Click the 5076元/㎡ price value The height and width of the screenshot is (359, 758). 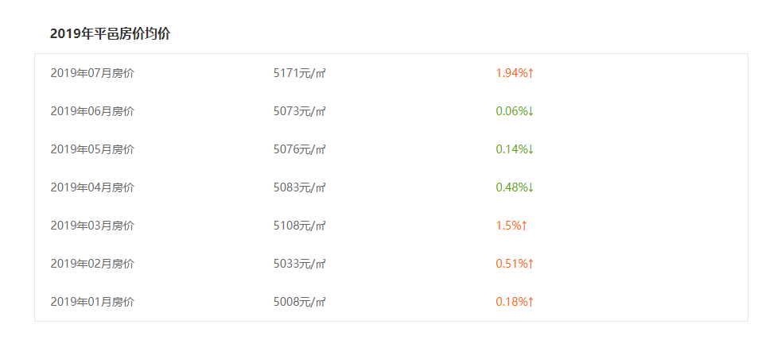pos(300,149)
